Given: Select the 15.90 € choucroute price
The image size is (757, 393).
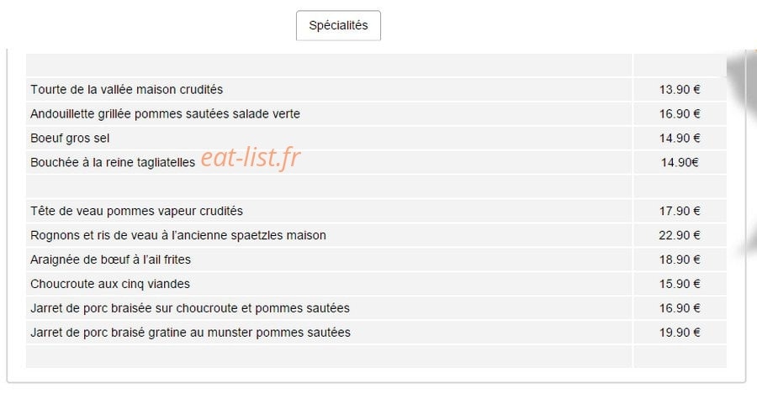Looking at the screenshot, I should pos(680,284).
